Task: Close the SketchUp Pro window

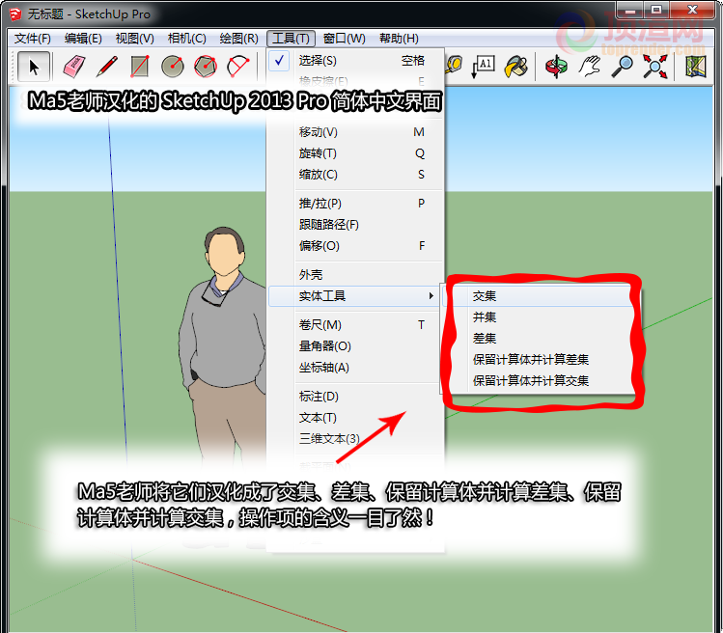Action: coord(692,11)
